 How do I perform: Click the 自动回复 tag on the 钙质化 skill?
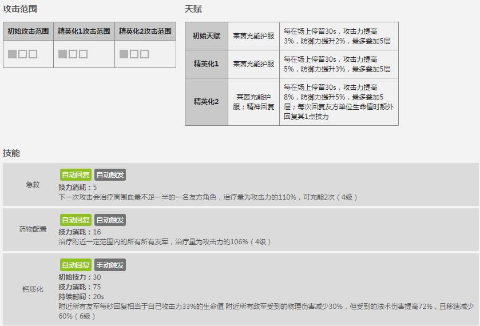click(x=76, y=265)
